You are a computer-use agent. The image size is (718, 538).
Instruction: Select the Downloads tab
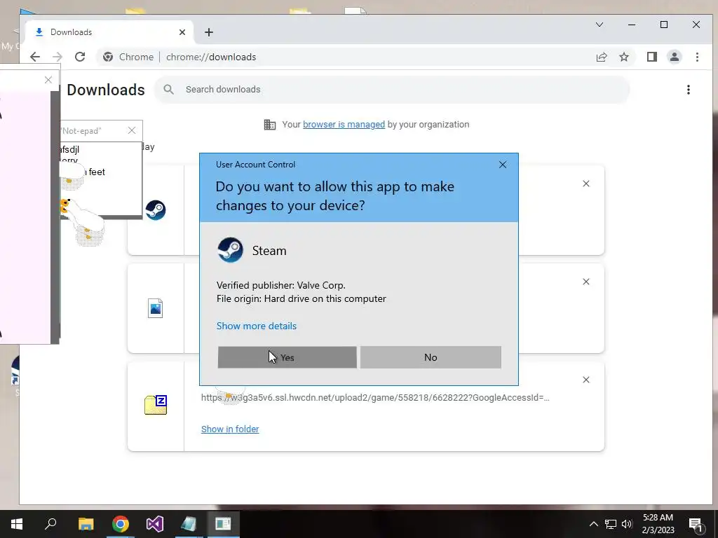110,32
